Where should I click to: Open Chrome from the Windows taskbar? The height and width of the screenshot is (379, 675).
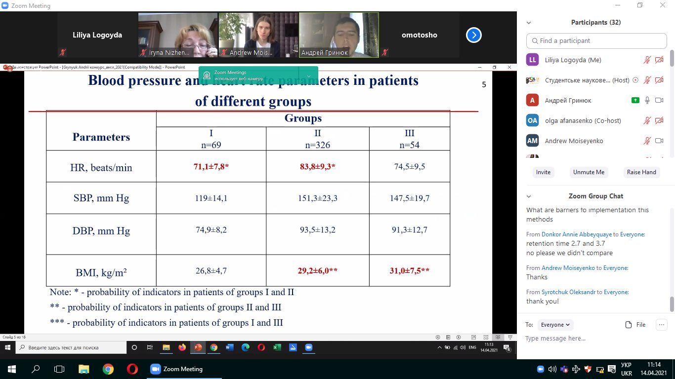[x=108, y=369]
